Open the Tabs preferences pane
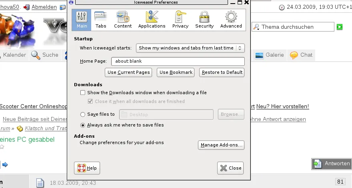The image size is (352, 188). click(101, 20)
